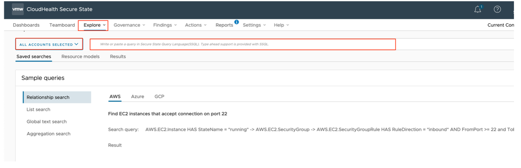Switch to the Results tab
Image resolution: width=521 pixels, height=168 pixels.
(x=118, y=56)
